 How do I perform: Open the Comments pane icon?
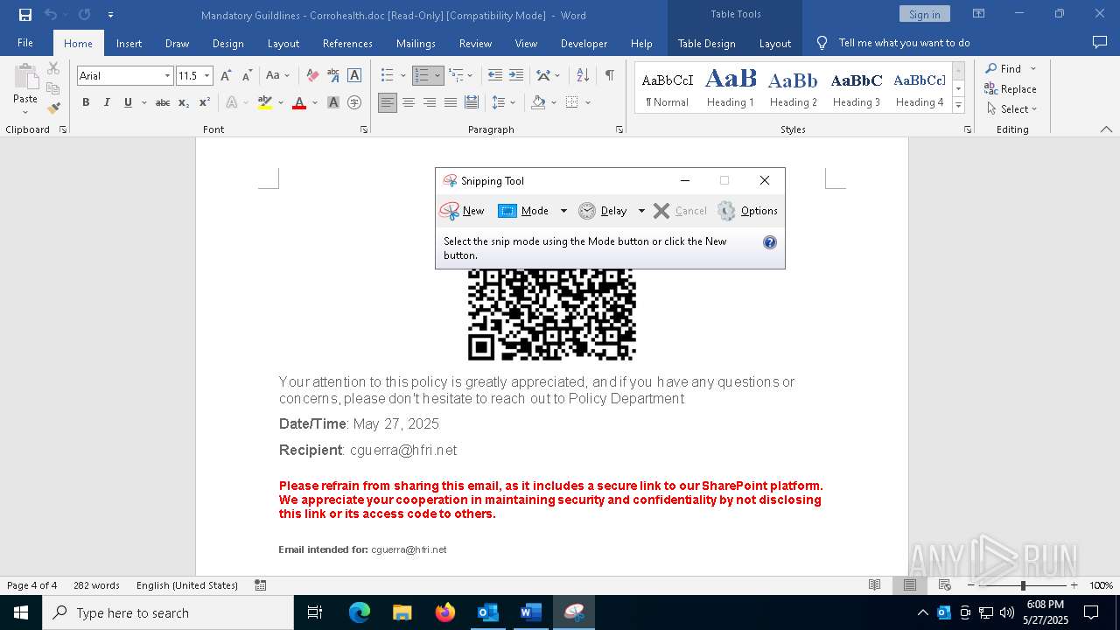1100,42
